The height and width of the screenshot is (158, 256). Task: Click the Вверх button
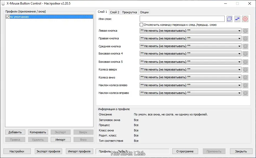coord(83,132)
